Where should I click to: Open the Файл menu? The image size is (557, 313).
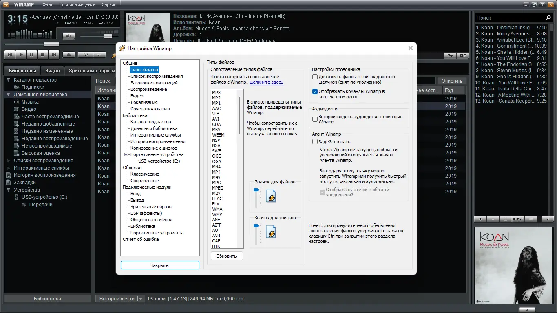coord(48,4)
